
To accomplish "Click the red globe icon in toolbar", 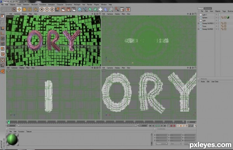I will coord(128,9).
